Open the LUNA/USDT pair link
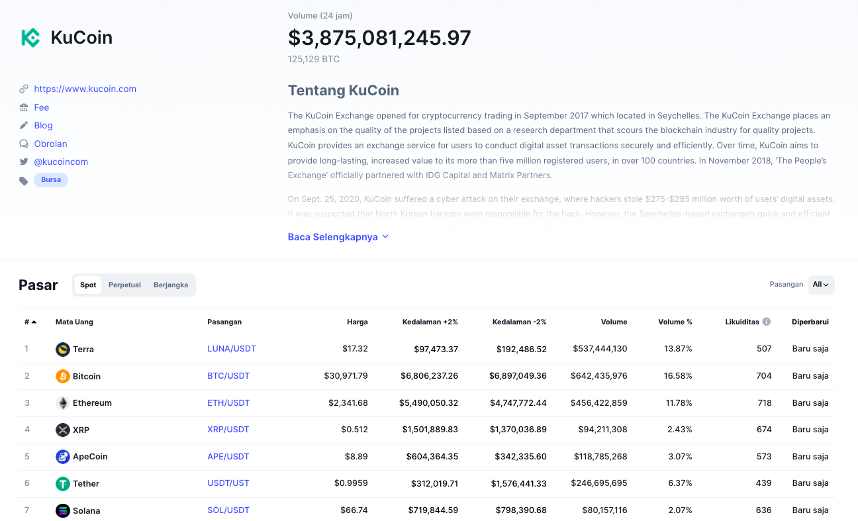Screen dimensions: 858x521 tap(232, 349)
